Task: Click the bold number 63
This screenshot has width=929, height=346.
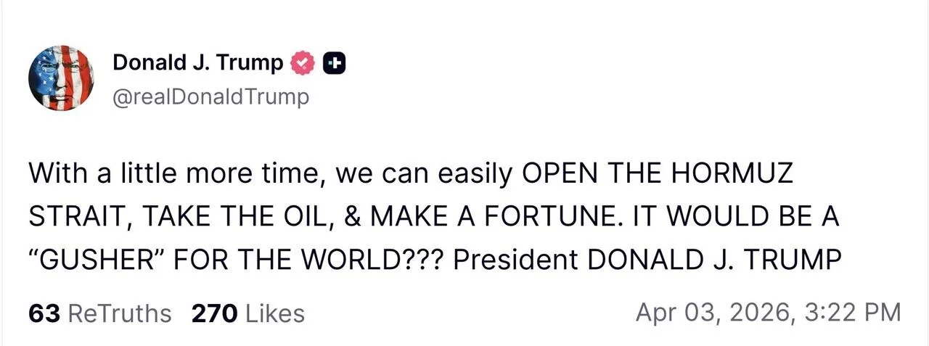Action: 44,313
